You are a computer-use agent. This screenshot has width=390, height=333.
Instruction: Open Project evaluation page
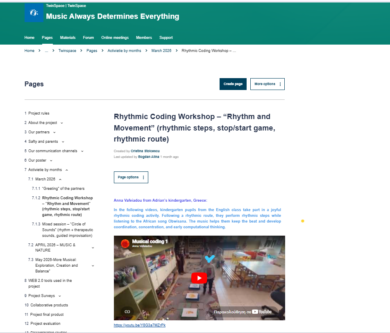click(x=45, y=324)
